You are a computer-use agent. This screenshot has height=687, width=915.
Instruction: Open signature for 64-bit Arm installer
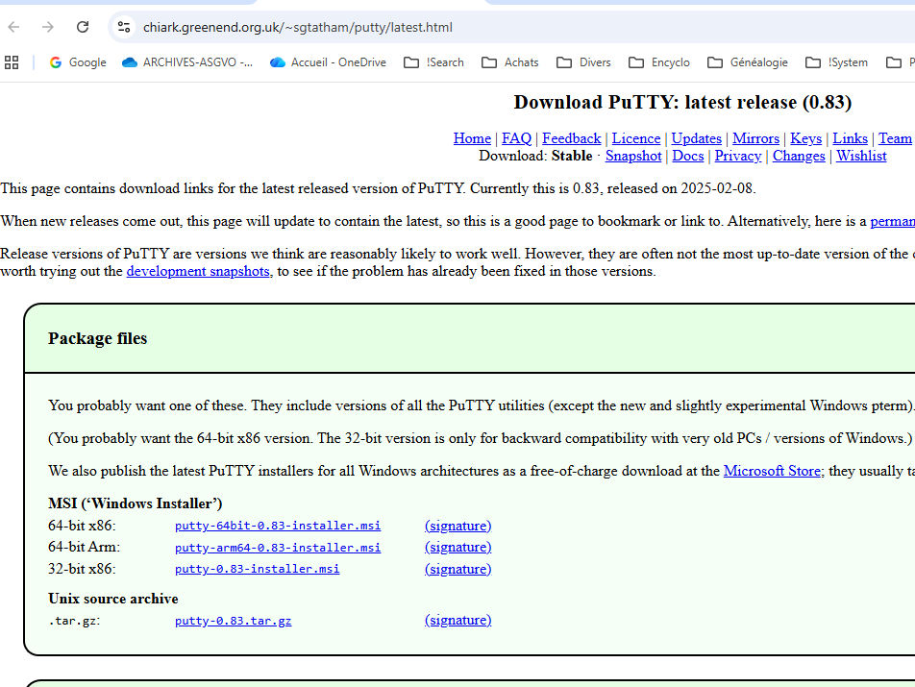tap(458, 547)
